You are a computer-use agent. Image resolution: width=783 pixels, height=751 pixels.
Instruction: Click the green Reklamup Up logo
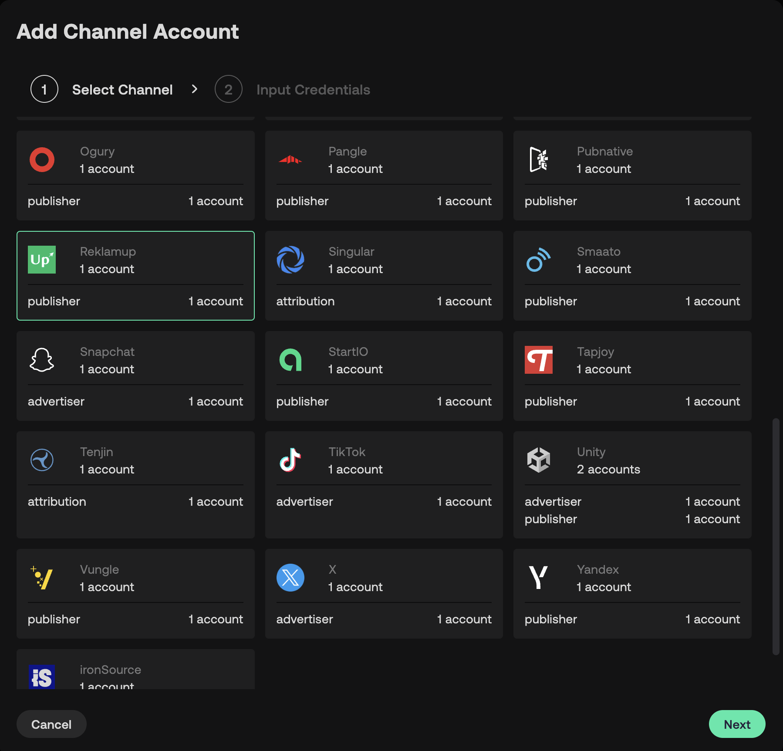pyautogui.click(x=42, y=260)
